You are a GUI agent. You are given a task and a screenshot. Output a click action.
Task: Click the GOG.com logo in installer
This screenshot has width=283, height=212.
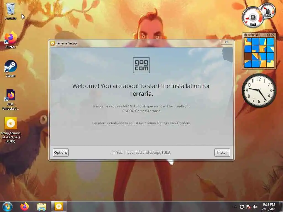coord(141,65)
